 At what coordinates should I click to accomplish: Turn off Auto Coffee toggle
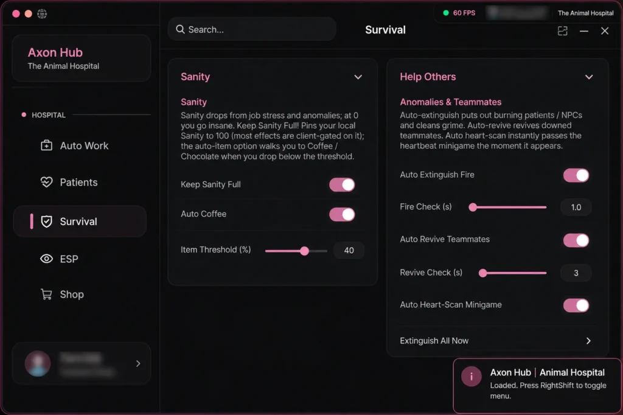342,214
